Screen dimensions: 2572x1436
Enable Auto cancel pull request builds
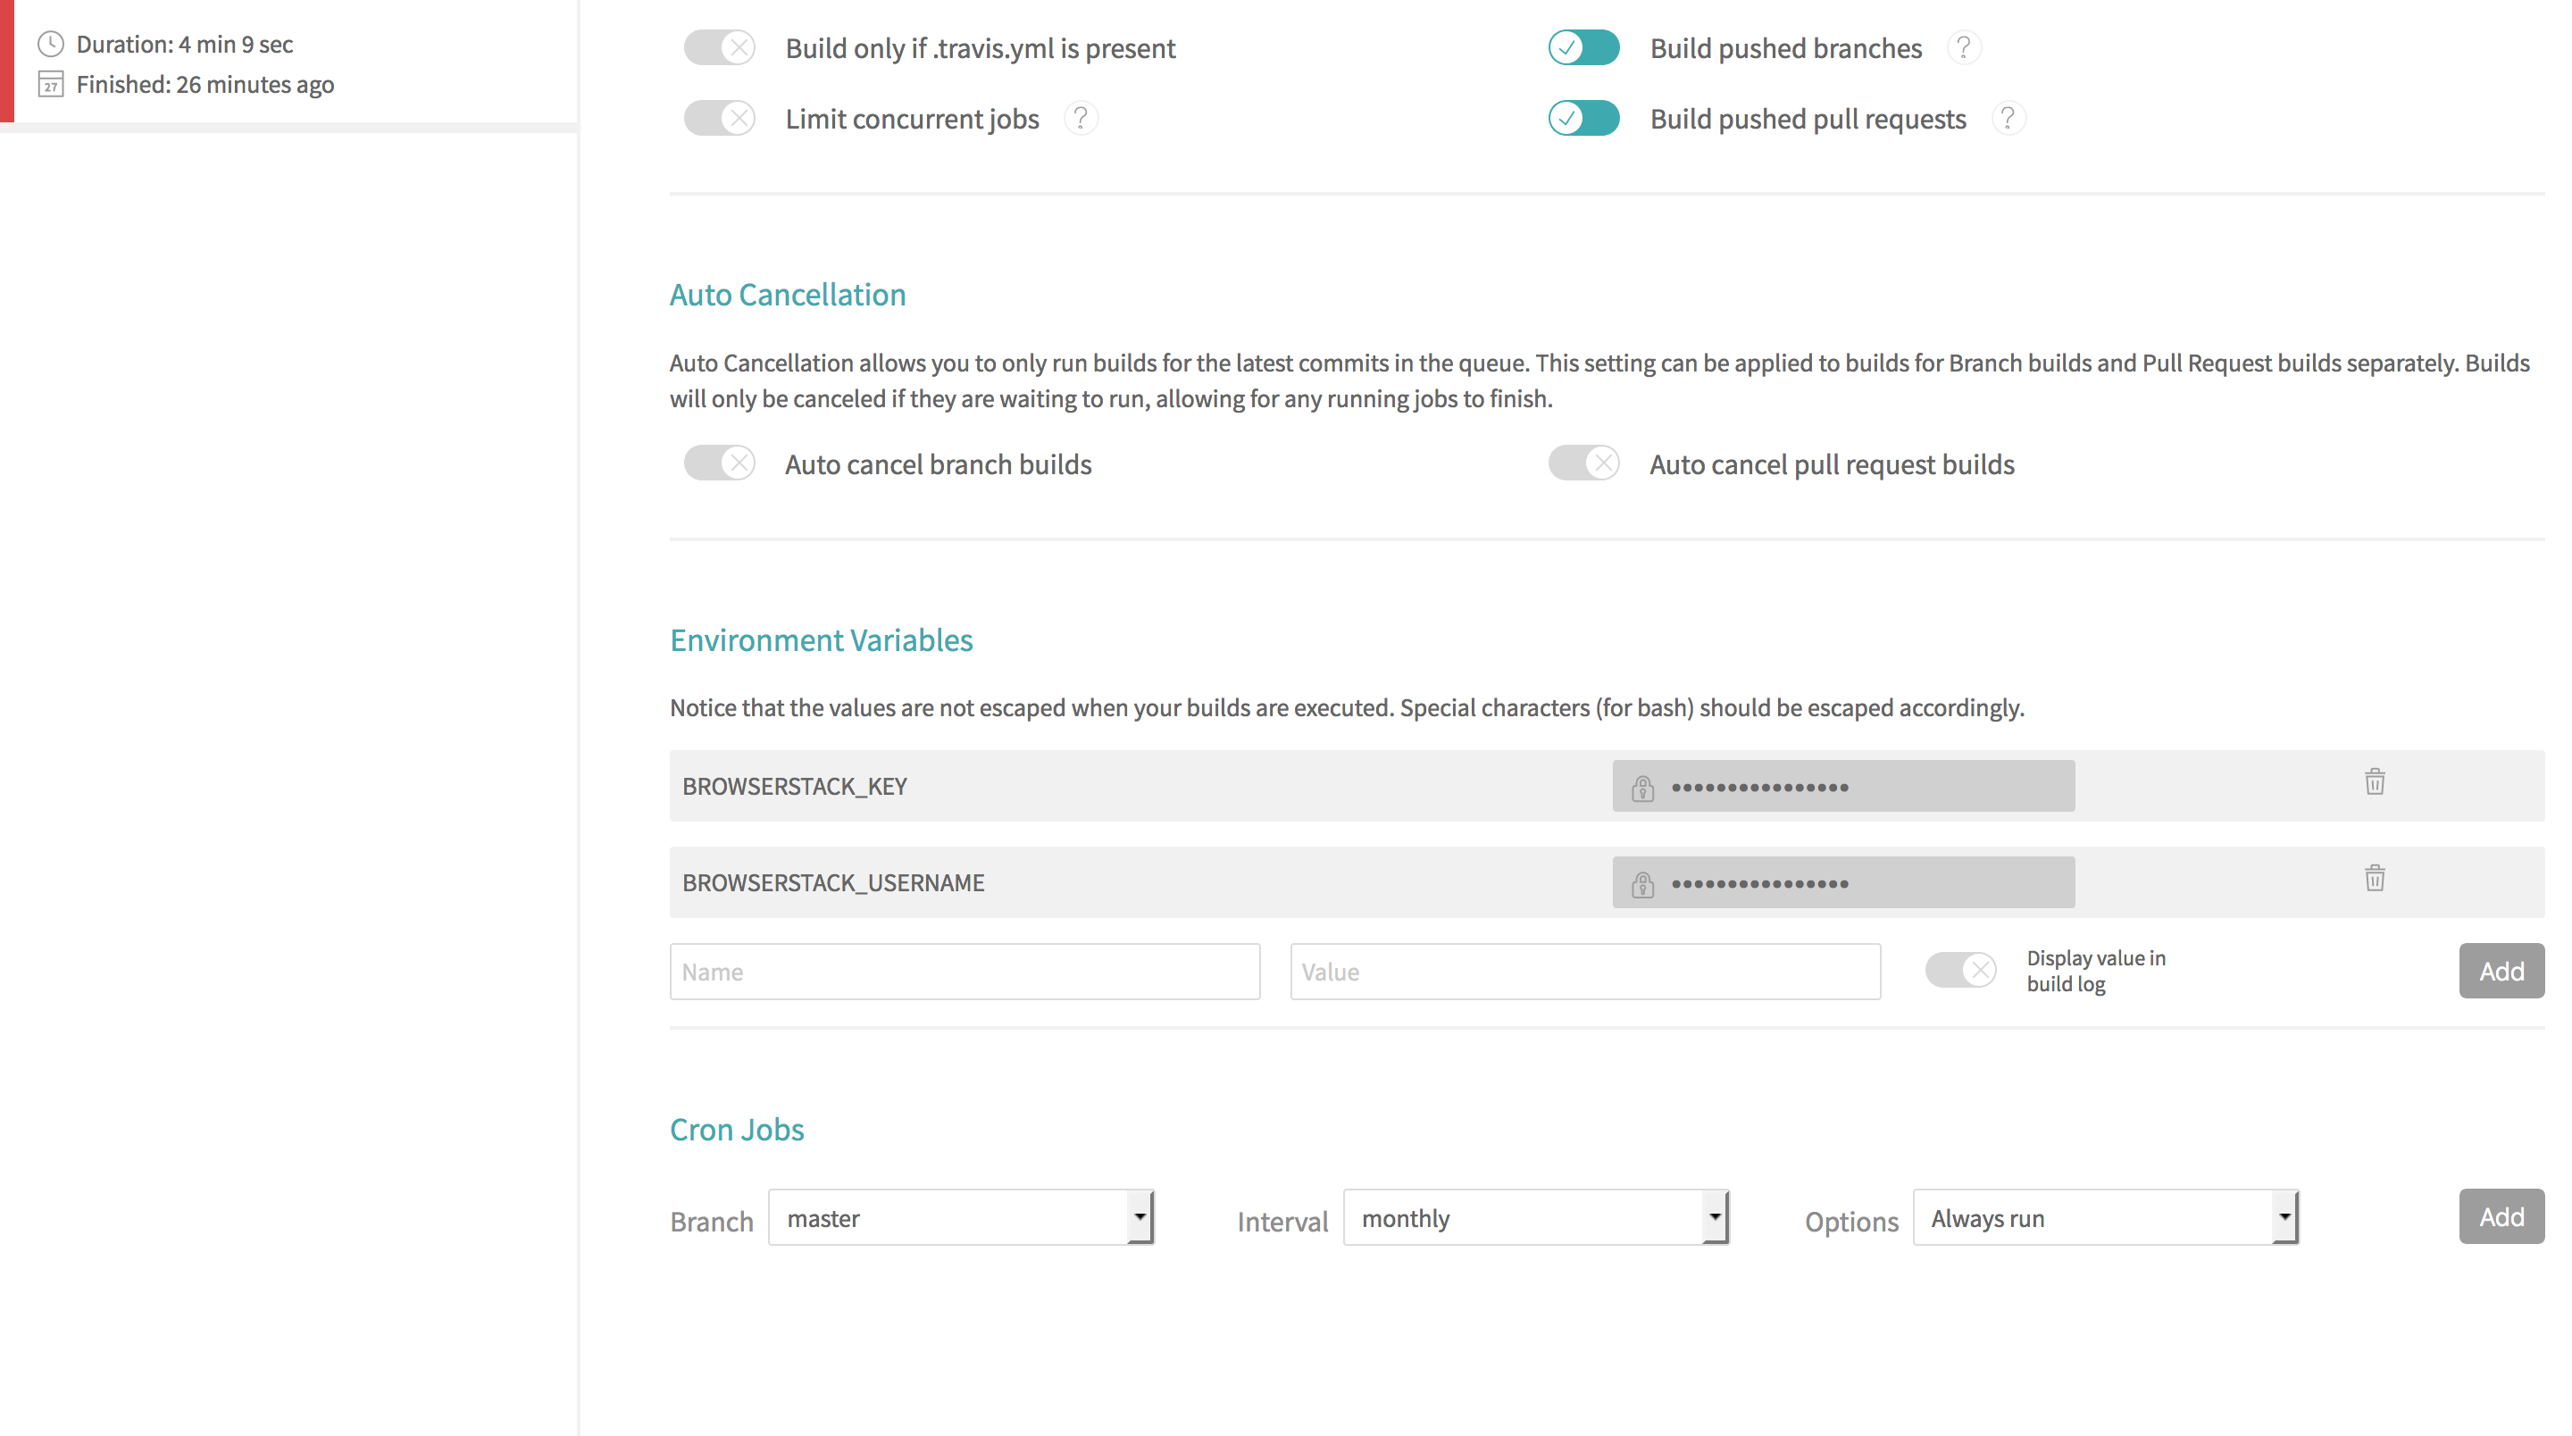pyautogui.click(x=1583, y=463)
